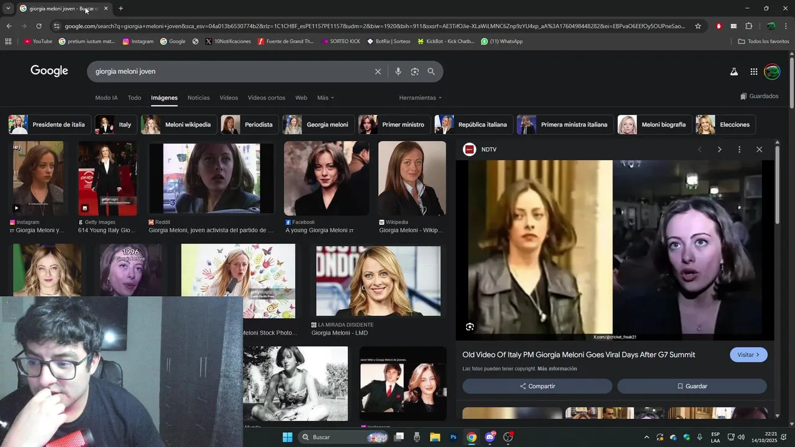The width and height of the screenshot is (795, 447).
Task: Go back to the previous page
Action: pyautogui.click(x=9, y=26)
